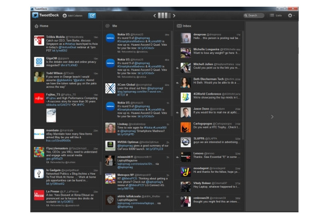Image resolution: width=329 pixels, height=219 pixels.
Task: Open settings gear dropdown
Action: [291, 15]
